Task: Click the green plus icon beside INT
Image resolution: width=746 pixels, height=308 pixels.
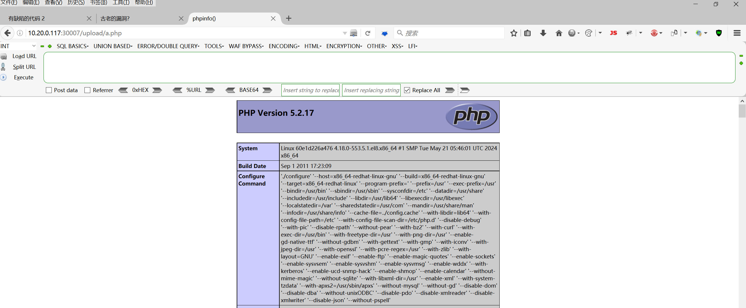Action: coord(50,46)
